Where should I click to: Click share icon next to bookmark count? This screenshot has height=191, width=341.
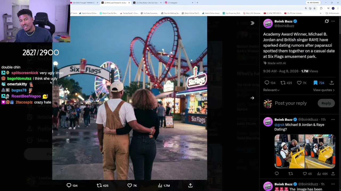tap(332, 83)
